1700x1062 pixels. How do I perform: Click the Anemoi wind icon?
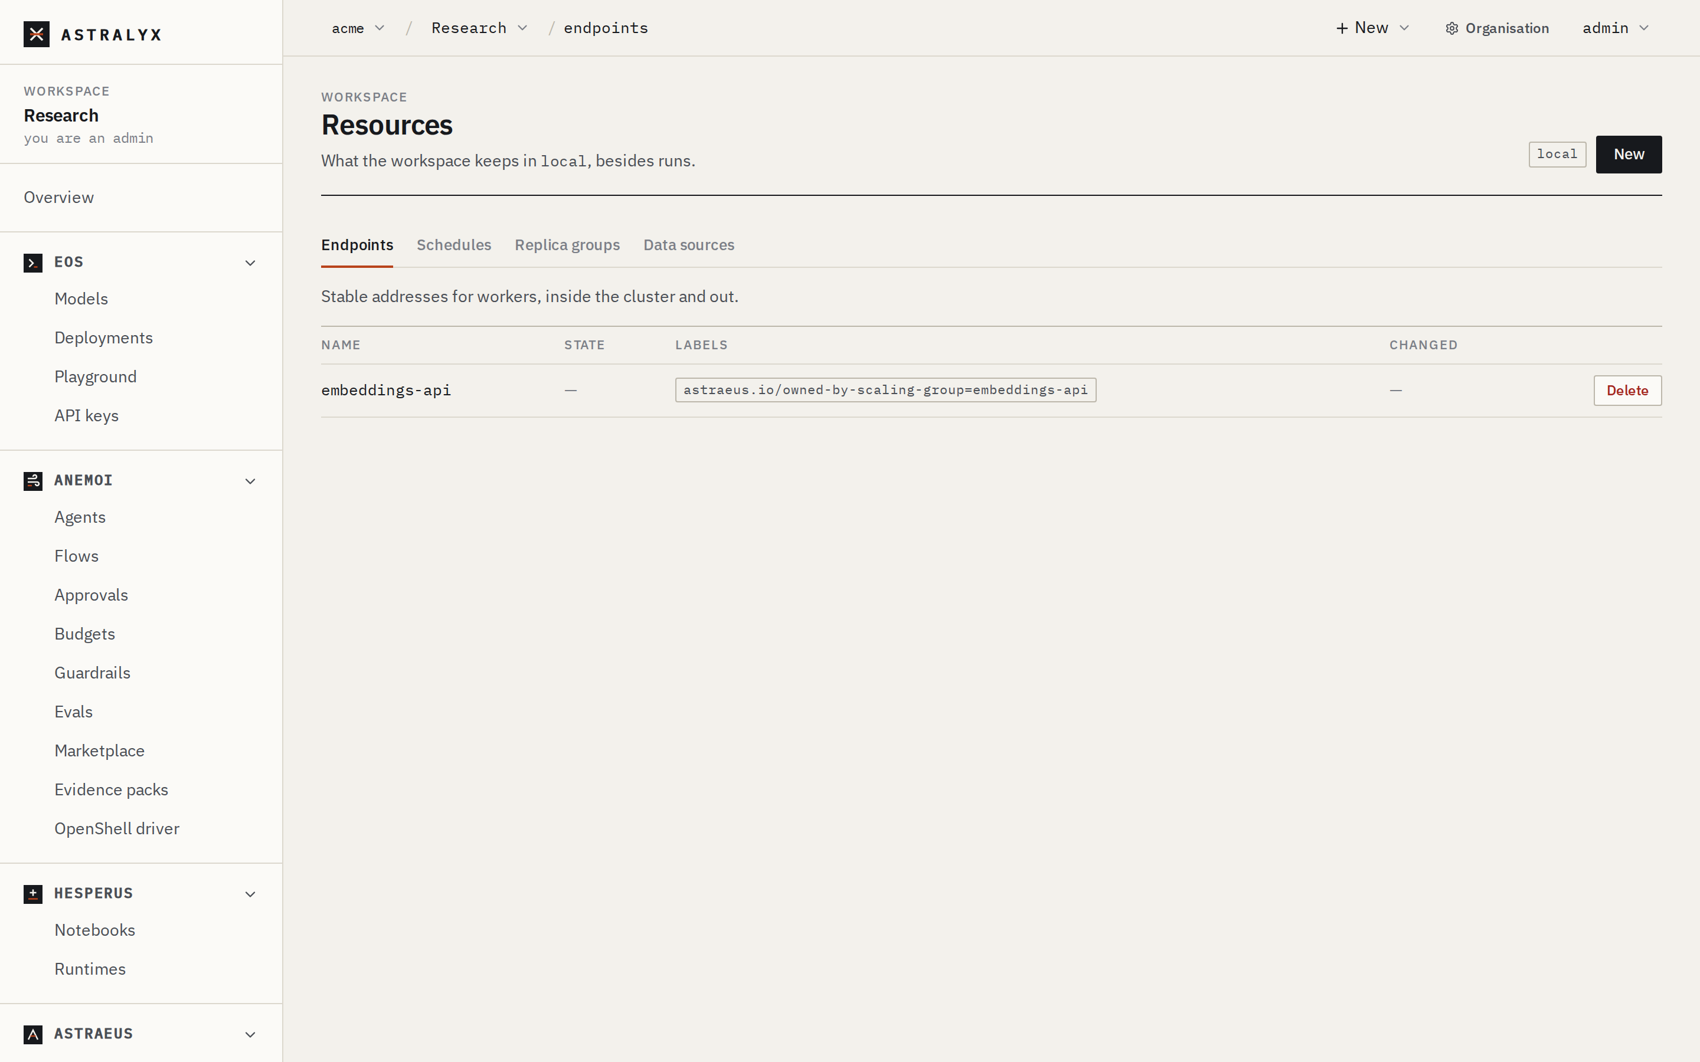click(33, 481)
